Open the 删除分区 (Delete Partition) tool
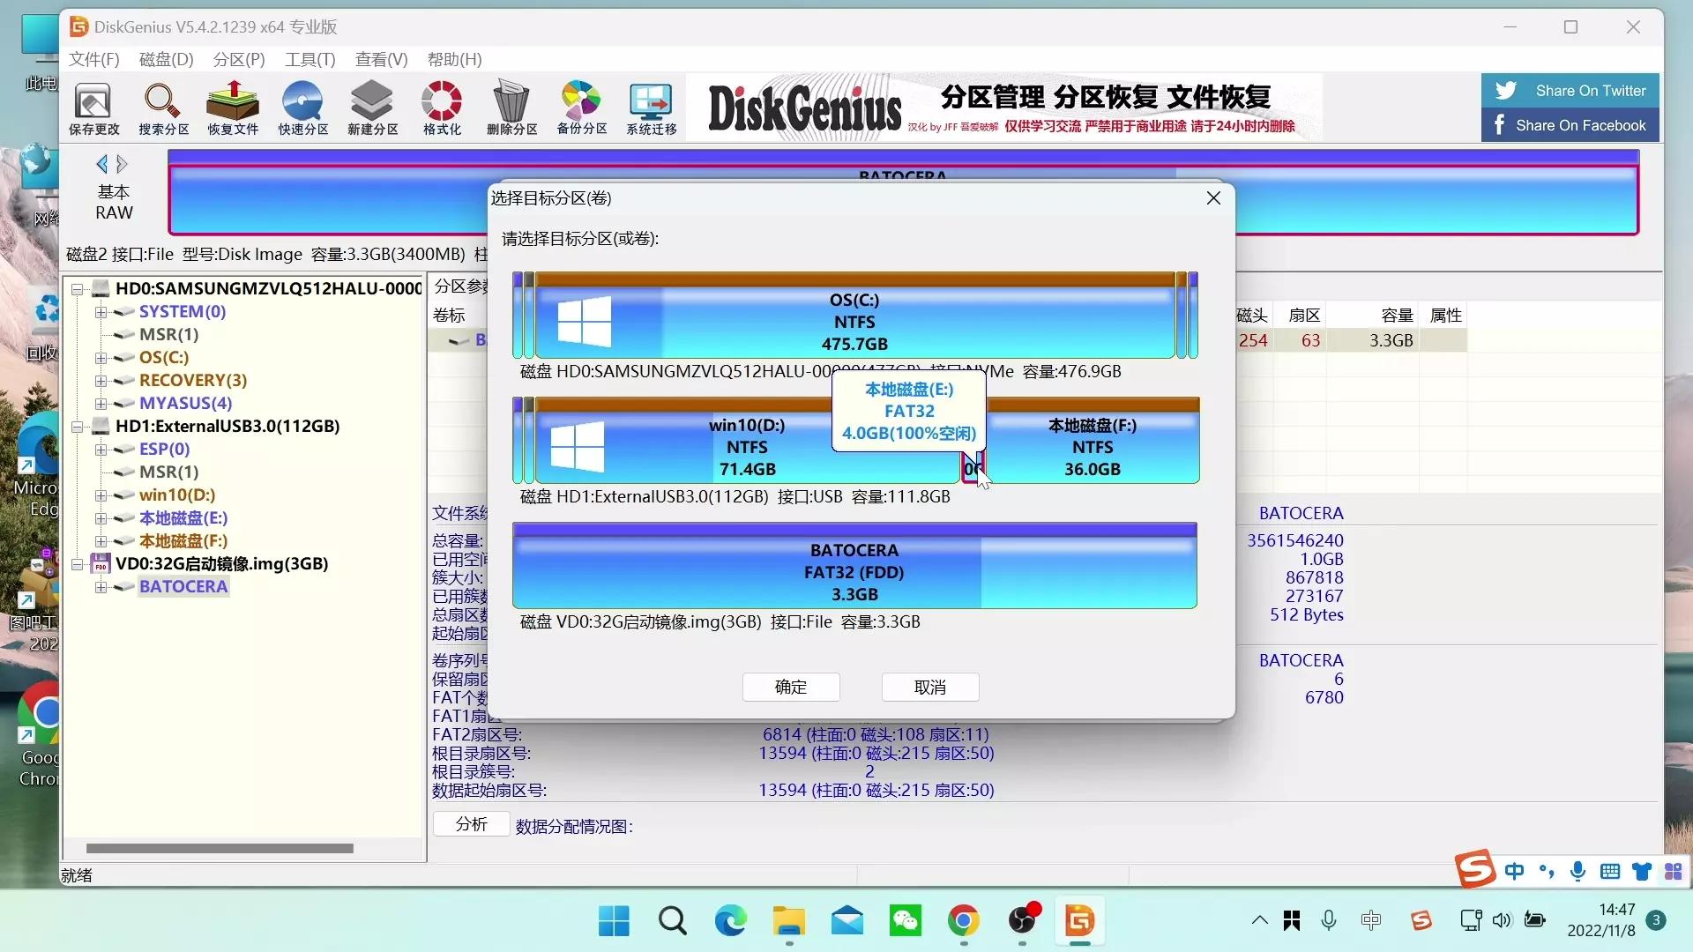Screen dimensions: 1693x952 [511, 106]
